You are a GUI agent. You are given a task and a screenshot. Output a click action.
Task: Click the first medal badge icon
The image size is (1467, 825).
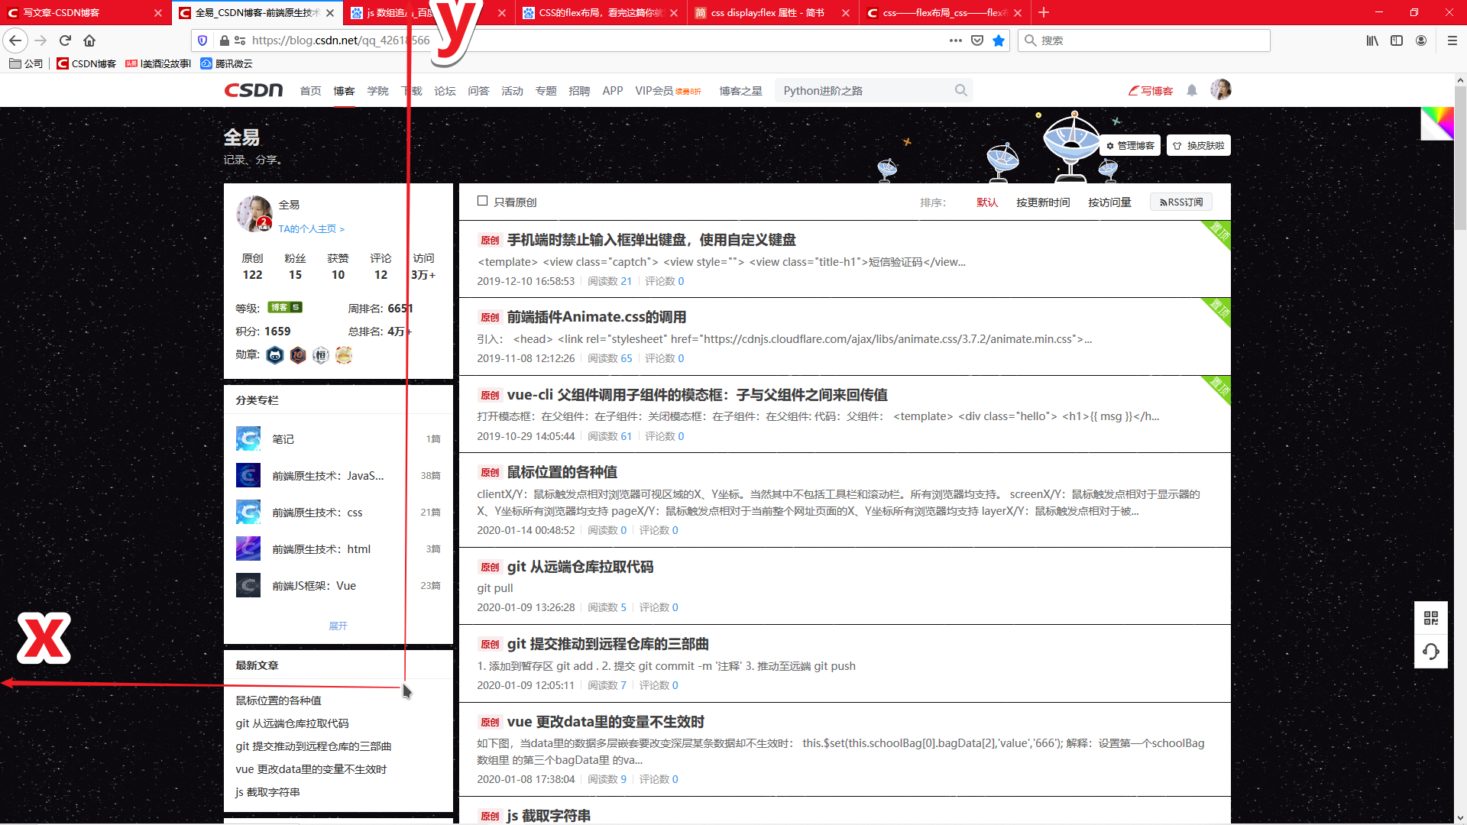pyautogui.click(x=275, y=355)
